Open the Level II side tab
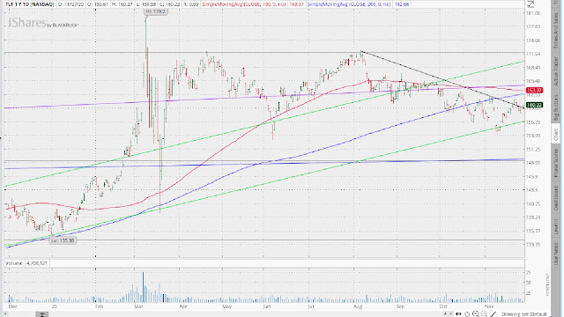The height and width of the screenshot is (317, 564). click(x=556, y=228)
